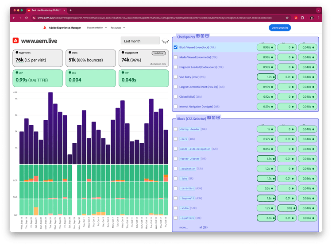Viewport: 332px width, 245px height.
Task: Click the footer .footer selector label
Action: click(190, 159)
